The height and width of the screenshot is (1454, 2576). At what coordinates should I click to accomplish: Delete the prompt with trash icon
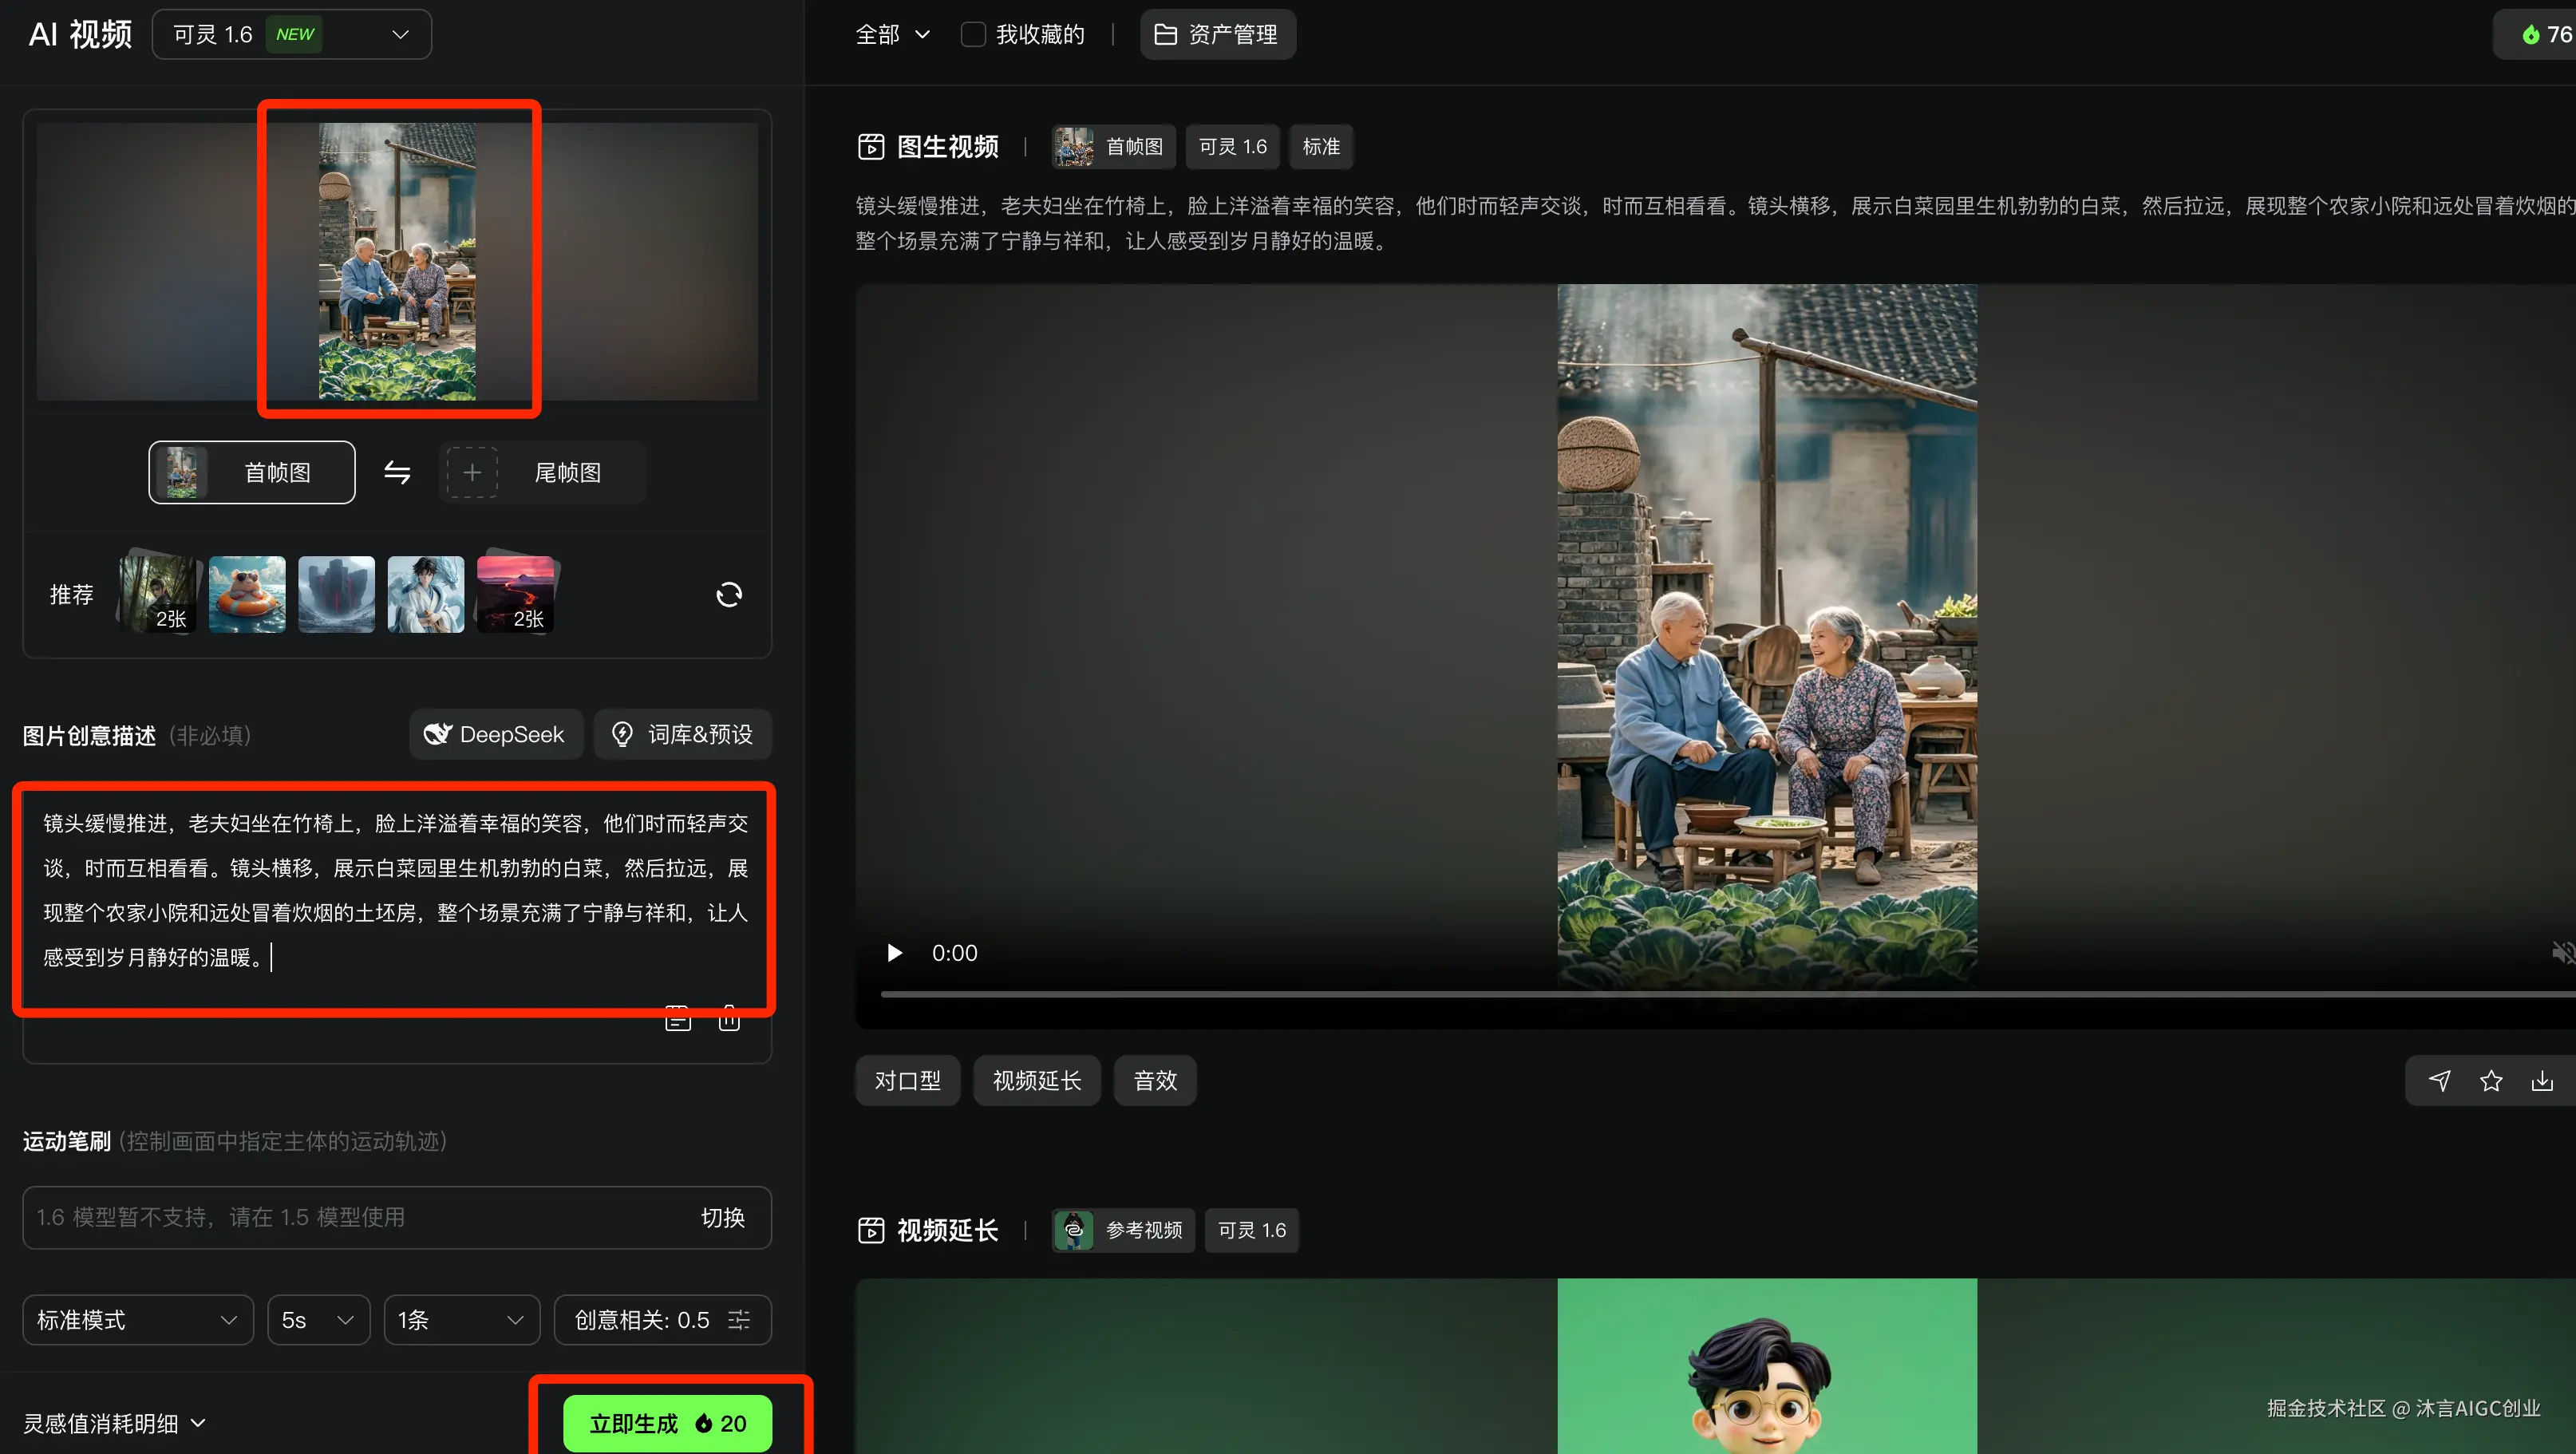(x=729, y=1020)
